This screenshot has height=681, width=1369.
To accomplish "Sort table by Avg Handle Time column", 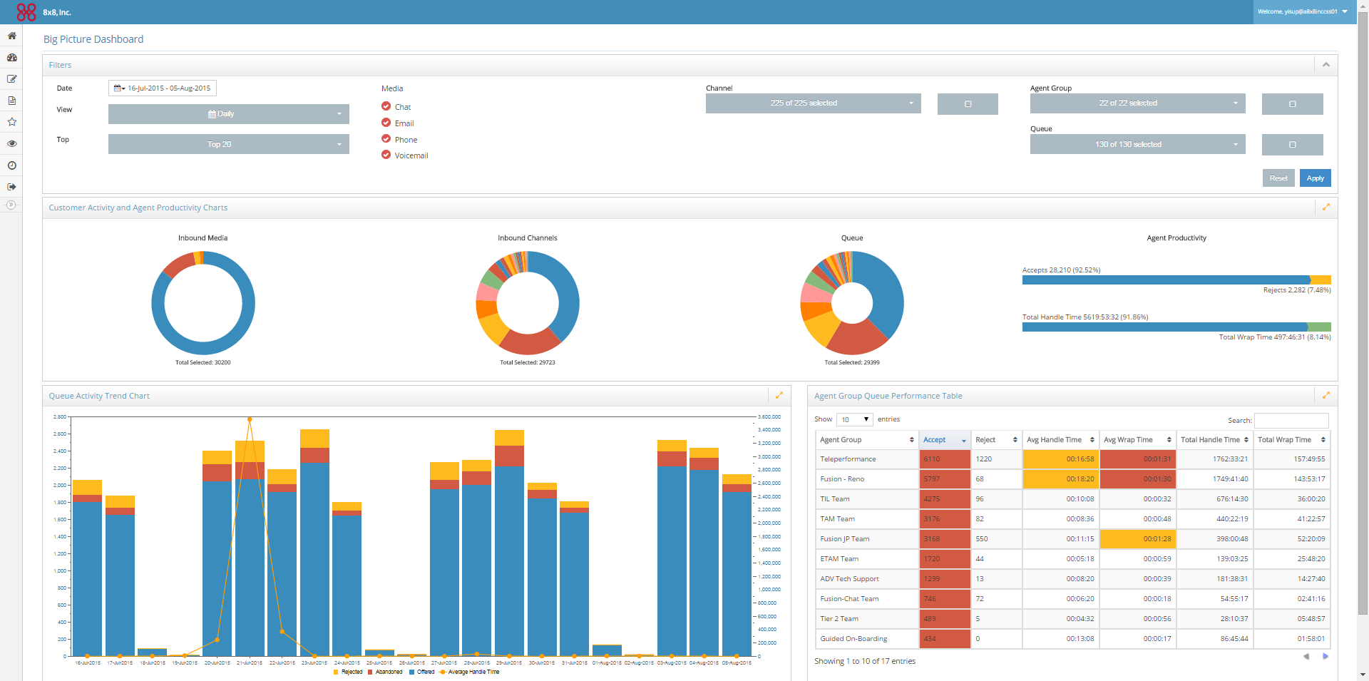I will 1059,439.
